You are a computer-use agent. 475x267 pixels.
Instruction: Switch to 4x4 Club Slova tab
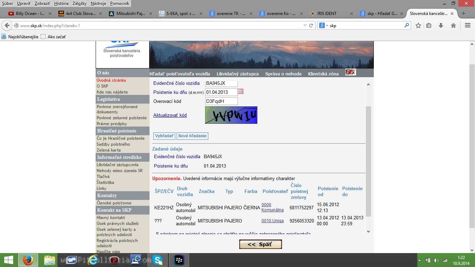coord(80,14)
